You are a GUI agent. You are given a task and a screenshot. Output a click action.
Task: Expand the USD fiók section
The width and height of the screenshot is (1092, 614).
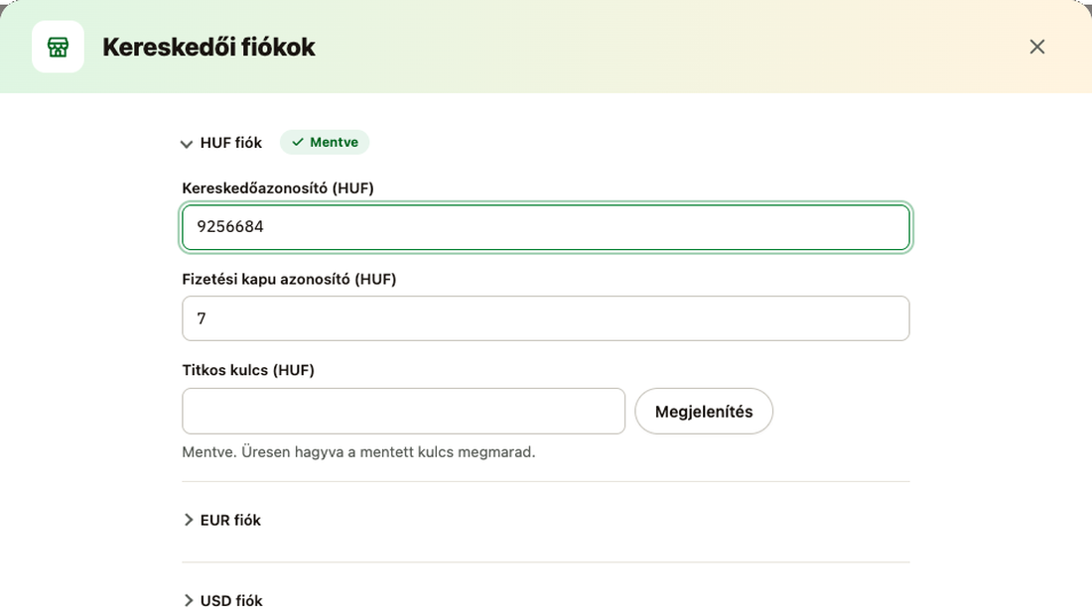(222, 601)
